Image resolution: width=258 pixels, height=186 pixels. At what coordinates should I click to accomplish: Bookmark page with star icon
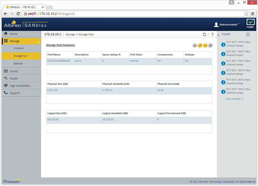(246, 14)
